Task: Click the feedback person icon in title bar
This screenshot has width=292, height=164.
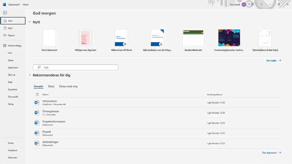Action: (252, 5)
